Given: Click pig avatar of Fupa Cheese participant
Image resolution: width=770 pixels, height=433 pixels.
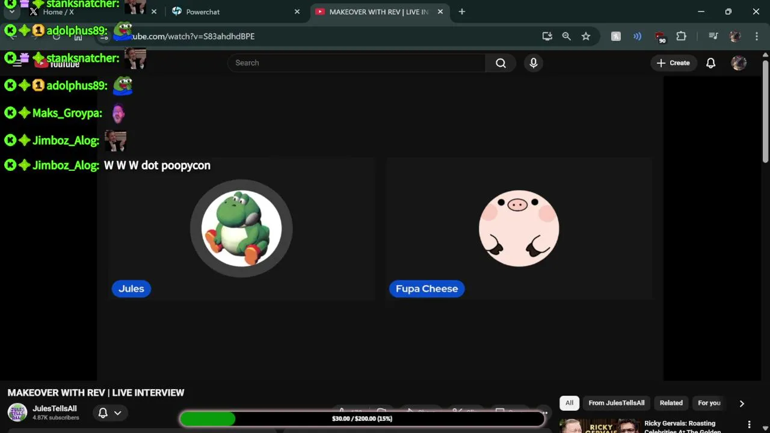Looking at the screenshot, I should [519, 229].
